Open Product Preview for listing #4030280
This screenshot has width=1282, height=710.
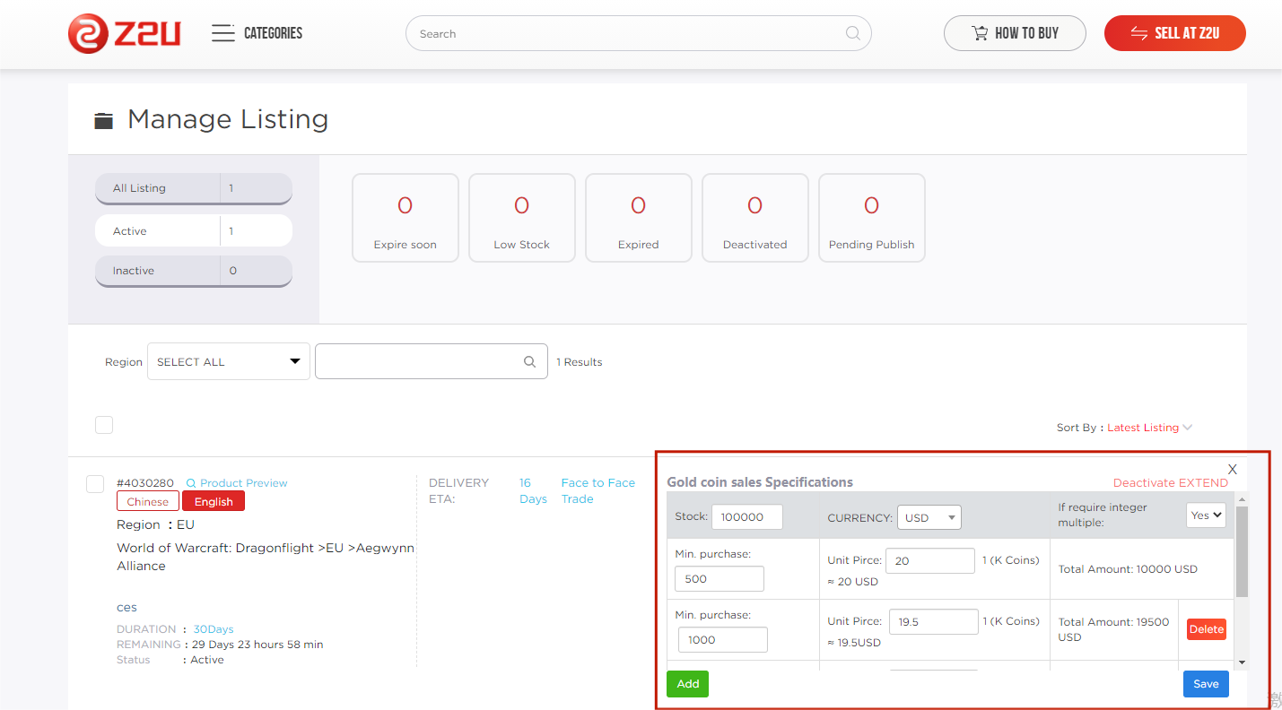(237, 483)
